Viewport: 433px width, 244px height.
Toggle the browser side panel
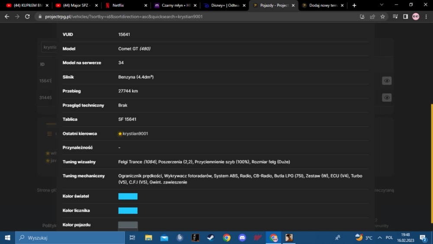[405, 16]
